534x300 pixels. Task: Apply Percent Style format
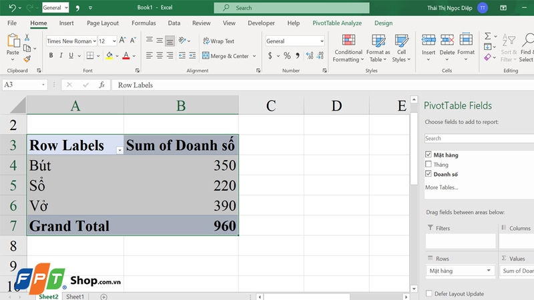coord(287,55)
